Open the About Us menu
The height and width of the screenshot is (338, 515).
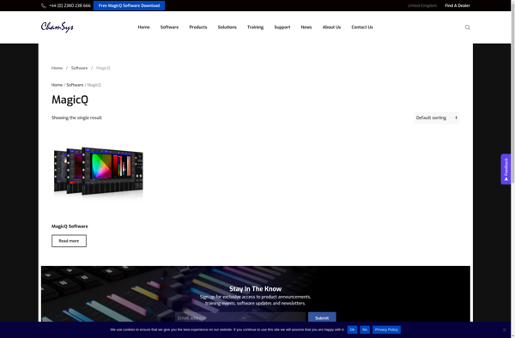click(331, 27)
